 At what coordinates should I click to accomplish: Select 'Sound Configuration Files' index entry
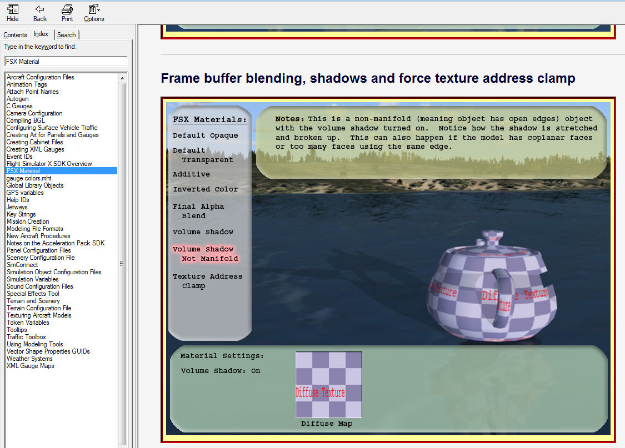click(40, 286)
